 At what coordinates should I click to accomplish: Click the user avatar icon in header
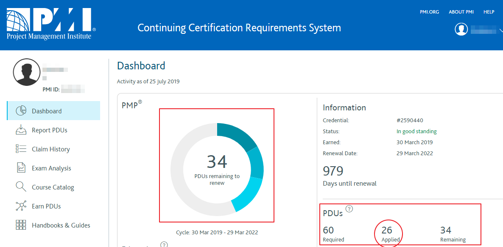pos(461,29)
